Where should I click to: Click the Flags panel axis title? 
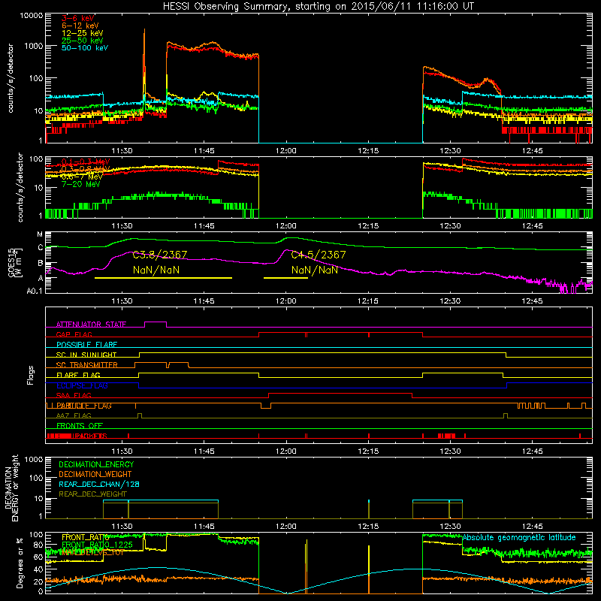(x=31, y=375)
